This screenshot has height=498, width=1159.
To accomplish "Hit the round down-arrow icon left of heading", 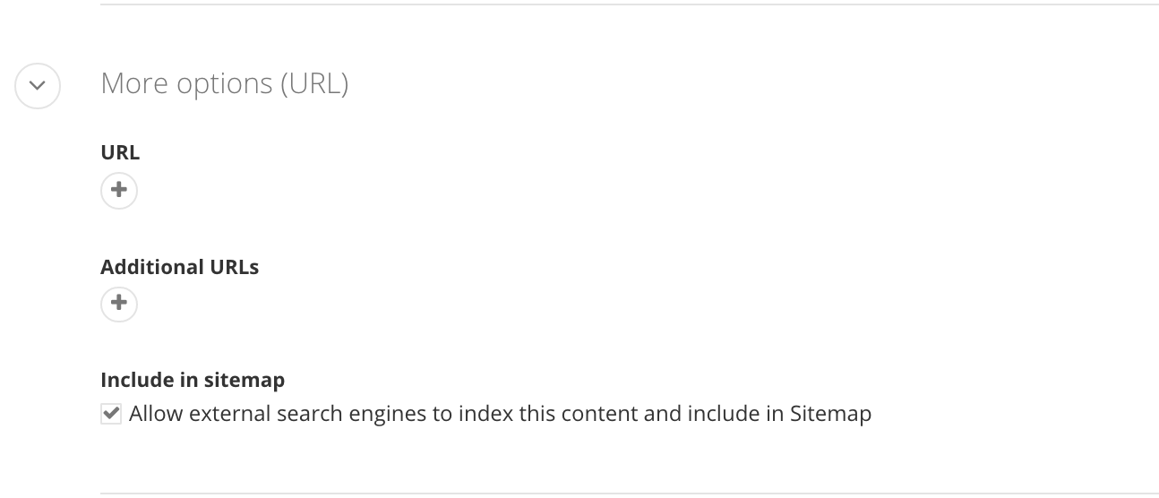I will coord(38,86).
